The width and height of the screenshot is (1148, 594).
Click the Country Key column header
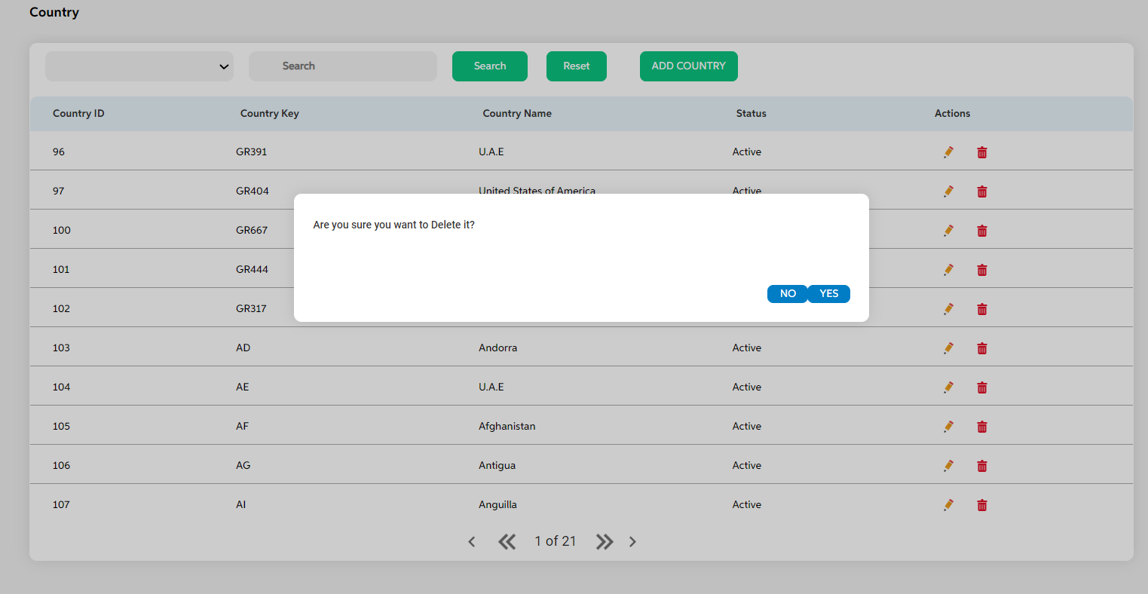(x=270, y=113)
